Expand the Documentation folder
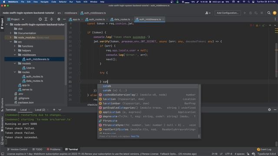278x156 pixels. pos(10,33)
